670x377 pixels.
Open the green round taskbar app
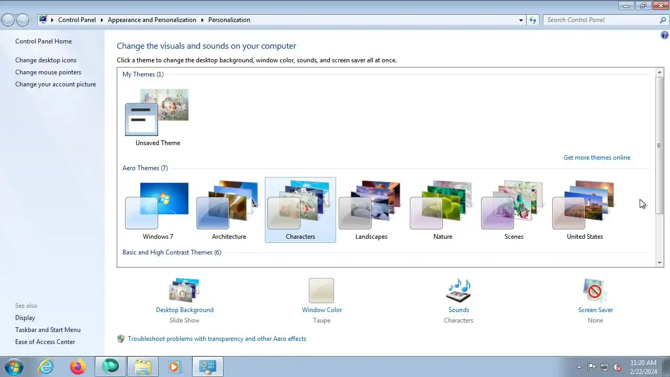coord(110,367)
